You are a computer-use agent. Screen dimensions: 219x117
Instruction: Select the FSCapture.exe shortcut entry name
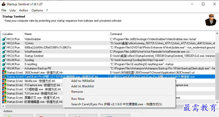43,85
